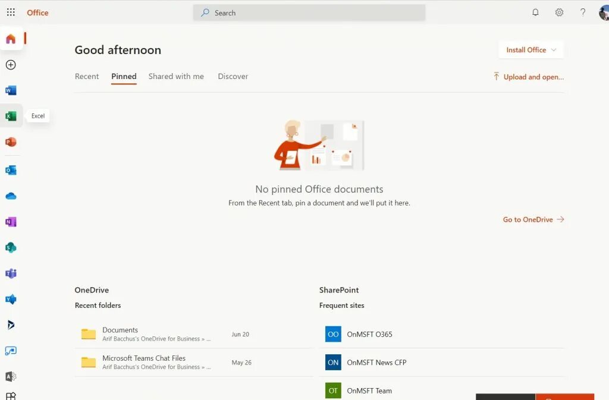Open the Discover tab
The width and height of the screenshot is (609, 400).
pos(233,76)
